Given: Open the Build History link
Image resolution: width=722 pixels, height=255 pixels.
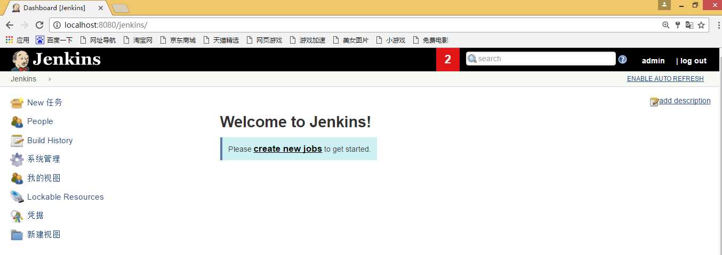Looking at the screenshot, I should pos(50,141).
